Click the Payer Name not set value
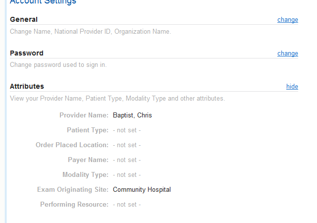Viewport: 317px width, 223px height. [x=127, y=160]
